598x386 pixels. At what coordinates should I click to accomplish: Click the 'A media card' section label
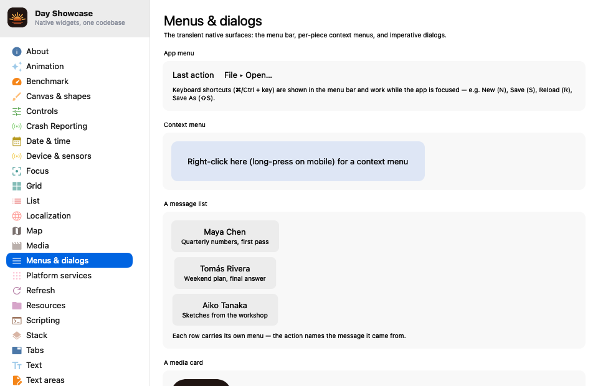click(x=183, y=363)
